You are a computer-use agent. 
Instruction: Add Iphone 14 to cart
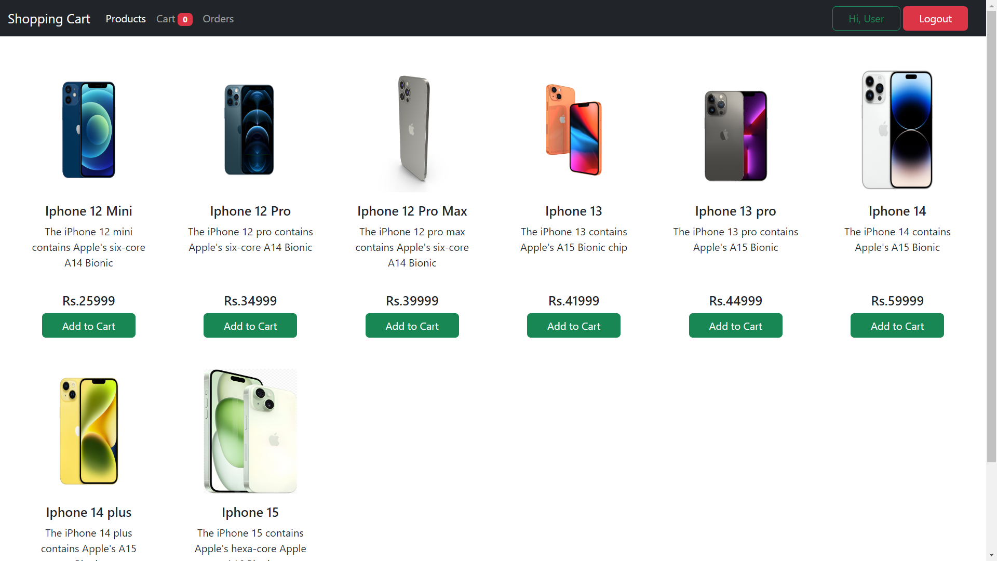(x=897, y=326)
